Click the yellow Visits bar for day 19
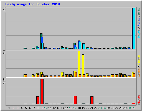Screen dimensions: 142x111 coord(83,65)
